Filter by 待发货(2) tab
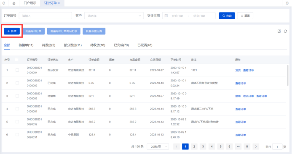 tap(48, 45)
